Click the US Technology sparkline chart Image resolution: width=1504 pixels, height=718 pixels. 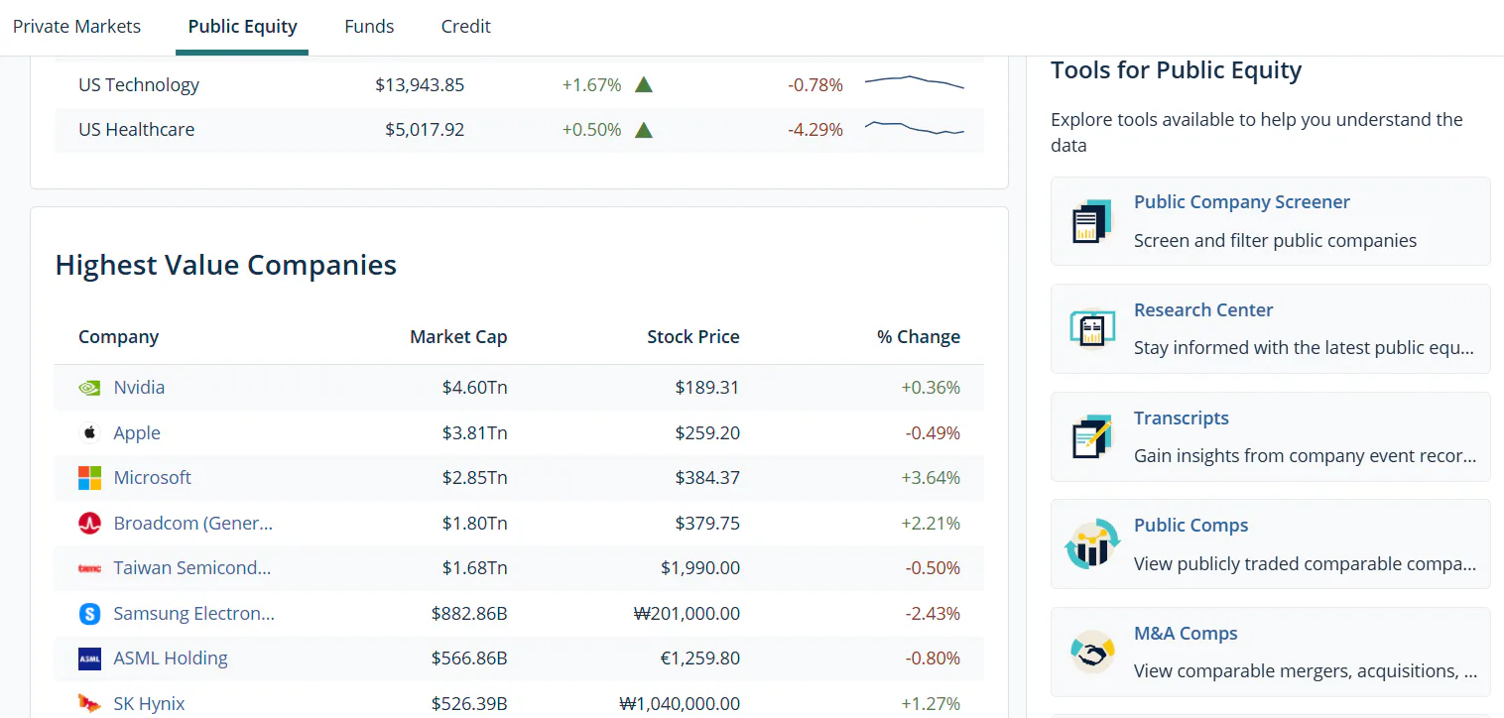[x=914, y=83]
